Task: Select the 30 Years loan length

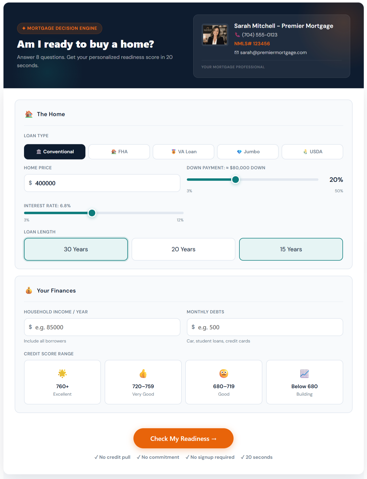Action: pyautogui.click(x=76, y=249)
